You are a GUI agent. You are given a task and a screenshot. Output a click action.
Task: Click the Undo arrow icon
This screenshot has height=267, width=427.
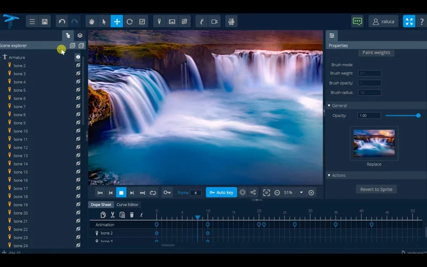[62, 22]
